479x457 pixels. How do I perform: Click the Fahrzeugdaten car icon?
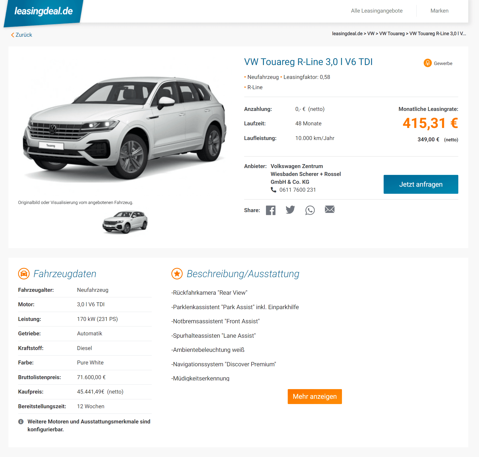click(x=24, y=274)
